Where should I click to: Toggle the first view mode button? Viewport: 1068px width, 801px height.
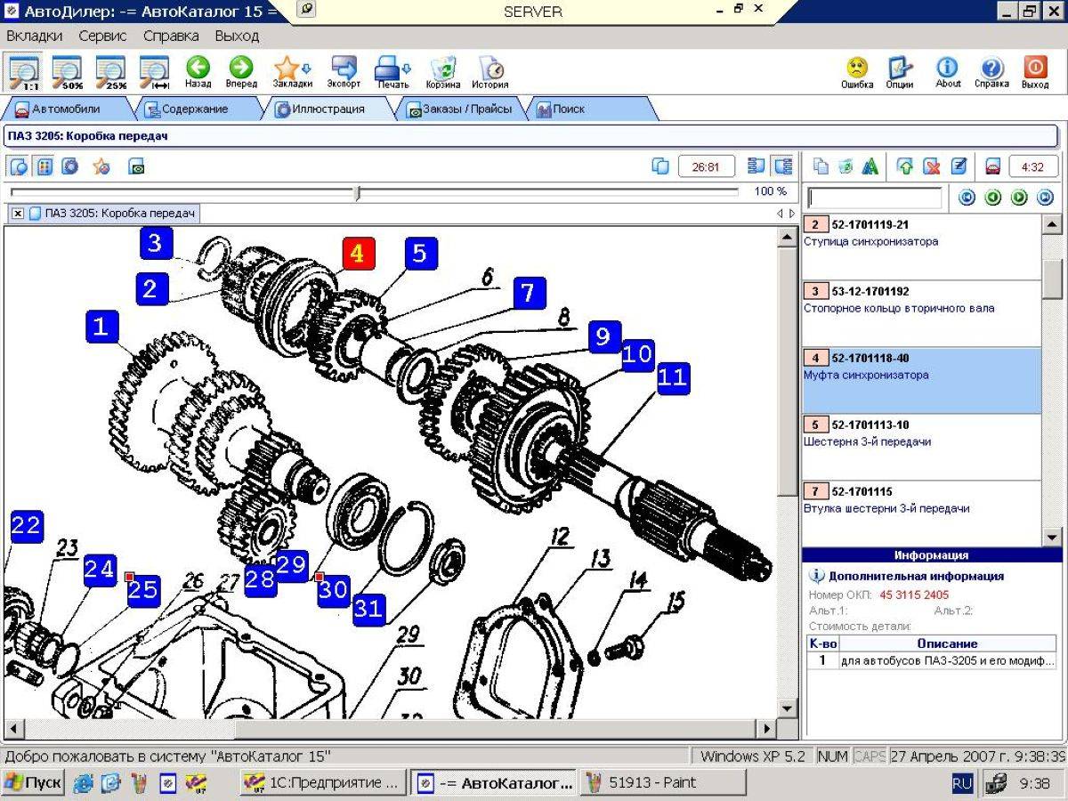click(19, 166)
